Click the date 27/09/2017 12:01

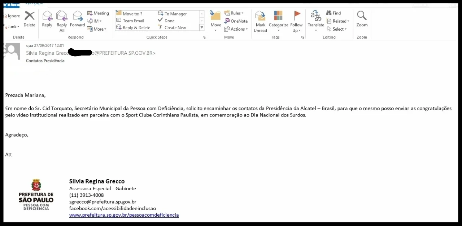point(45,46)
